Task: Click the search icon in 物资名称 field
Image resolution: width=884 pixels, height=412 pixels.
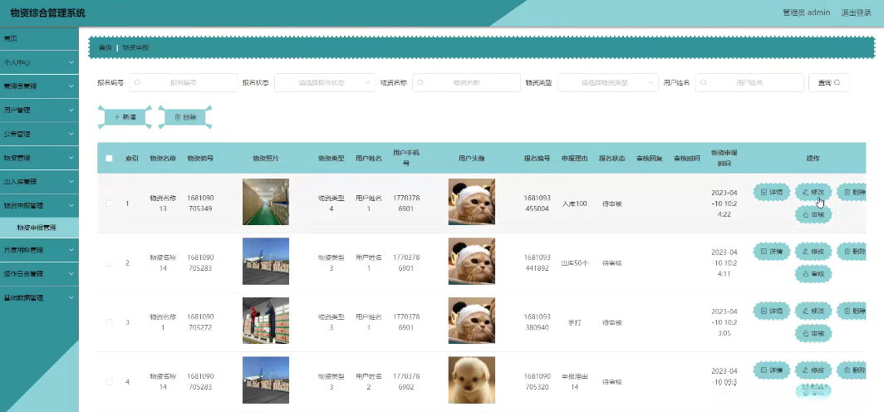Action: coord(420,82)
